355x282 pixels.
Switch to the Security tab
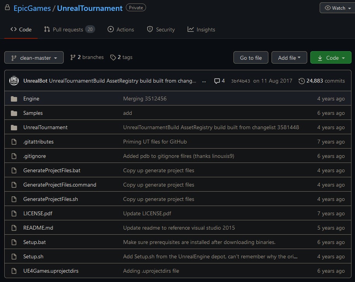(161, 29)
